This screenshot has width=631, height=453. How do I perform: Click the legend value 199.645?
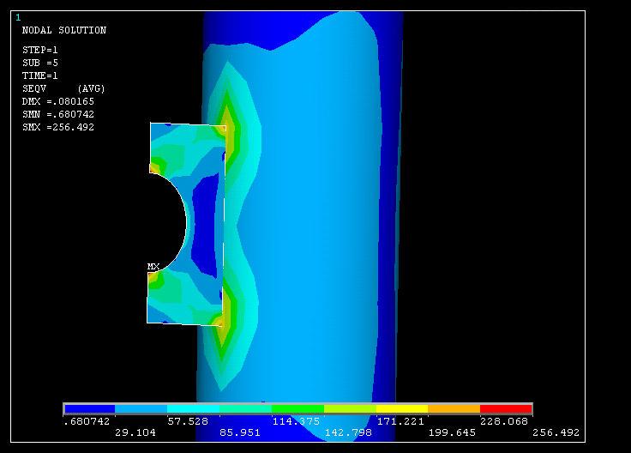[x=452, y=433]
